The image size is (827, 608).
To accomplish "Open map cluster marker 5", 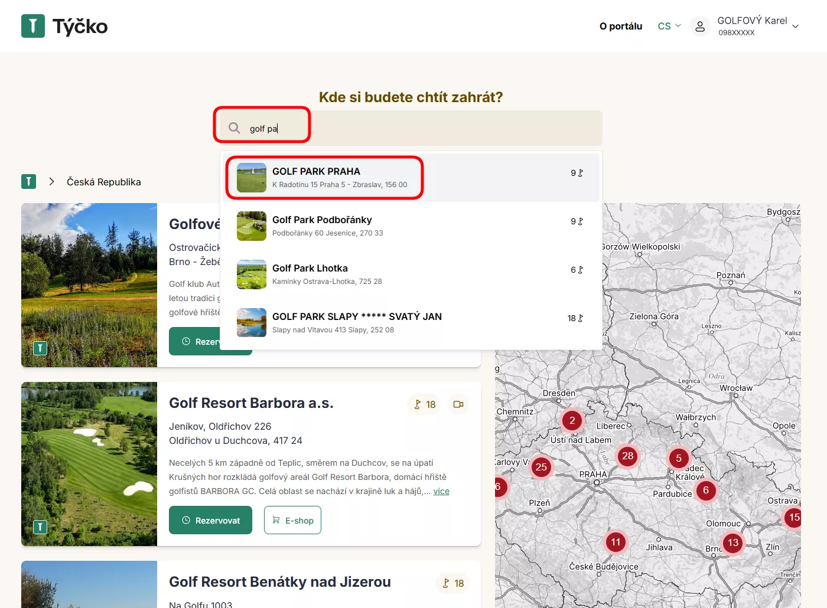I will pyautogui.click(x=679, y=458).
